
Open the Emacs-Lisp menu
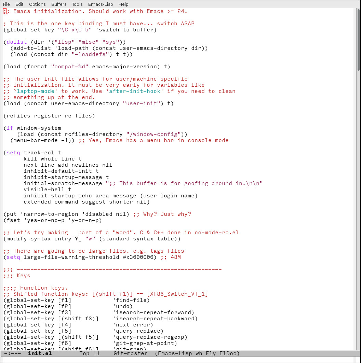point(100,4)
